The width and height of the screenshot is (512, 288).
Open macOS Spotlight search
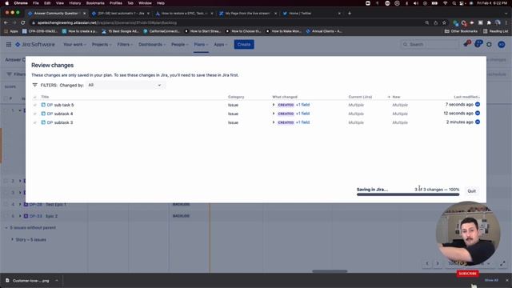pyautogui.click(x=454, y=3)
